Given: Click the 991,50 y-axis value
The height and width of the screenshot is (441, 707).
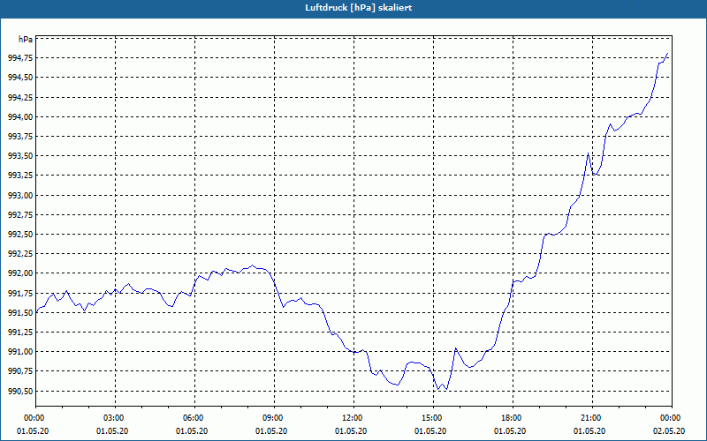Looking at the screenshot, I should [x=20, y=313].
